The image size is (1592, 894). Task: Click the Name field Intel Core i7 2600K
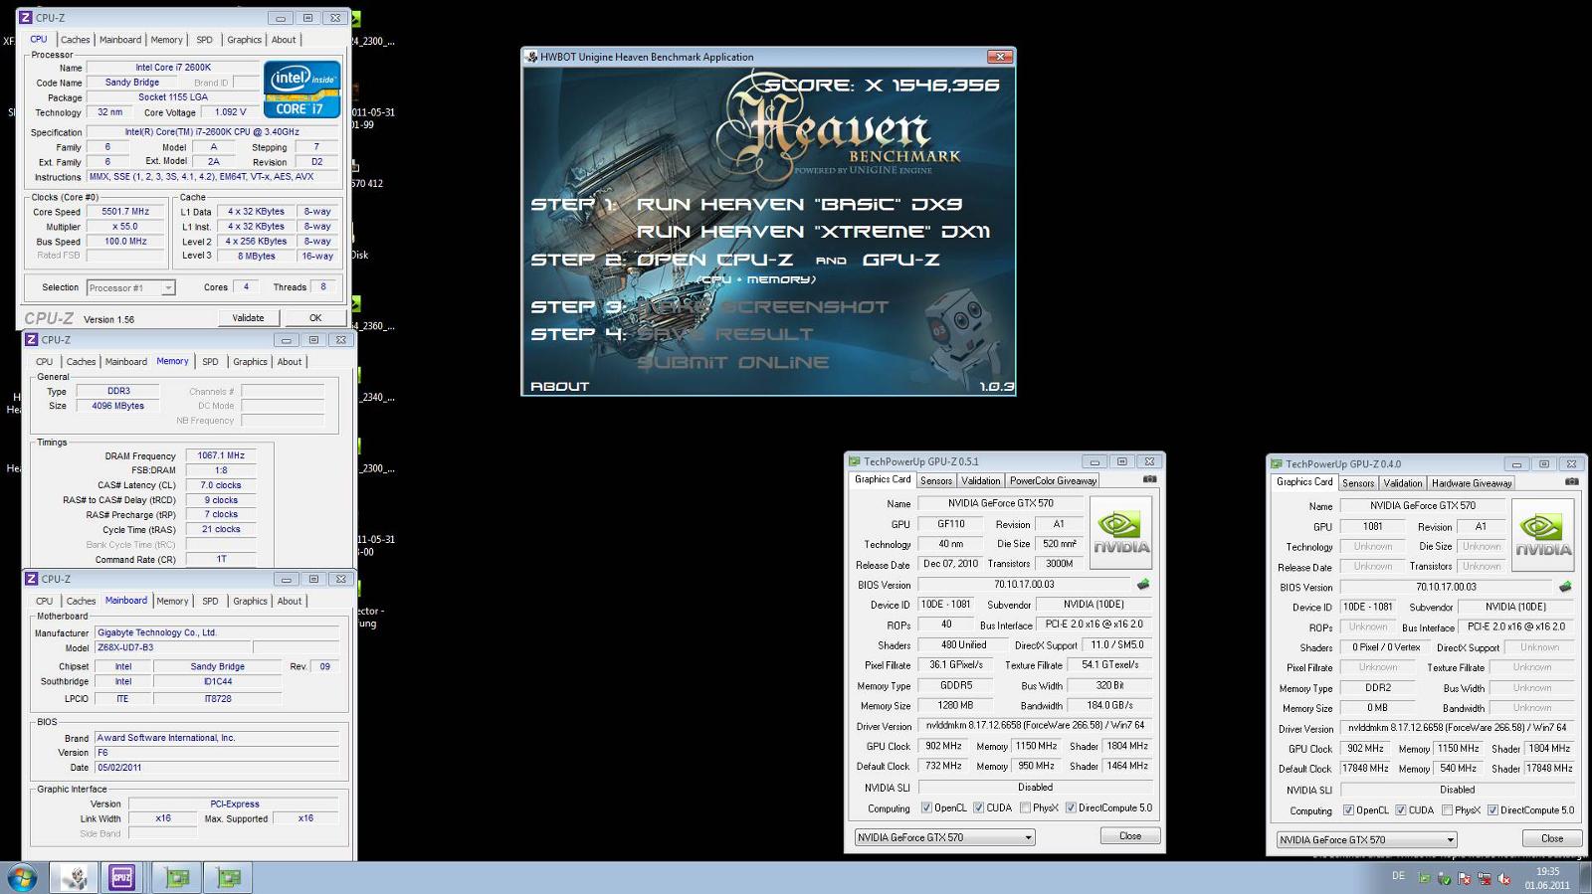pos(173,68)
